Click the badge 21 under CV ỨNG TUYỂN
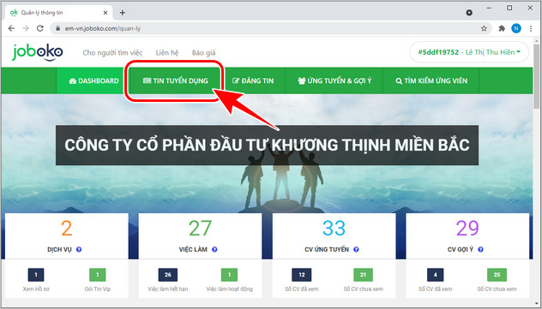Viewport: 542px width, 309px height. point(364,275)
